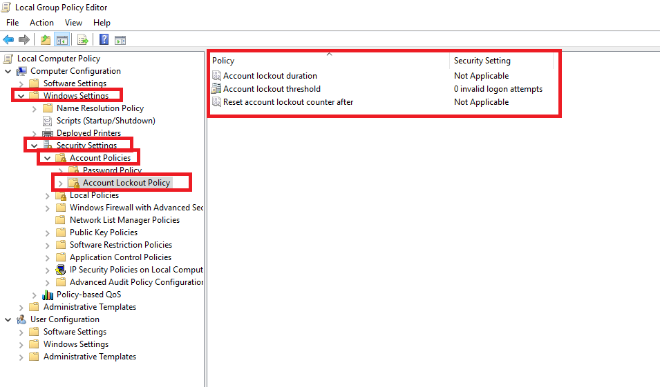This screenshot has height=387, width=660.
Task: Open the View menu
Action: pos(73,23)
